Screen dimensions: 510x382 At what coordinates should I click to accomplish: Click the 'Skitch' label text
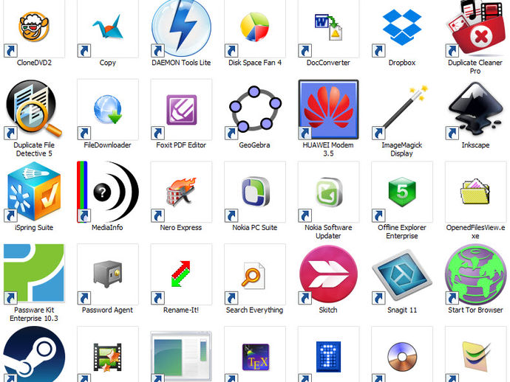coord(328,310)
